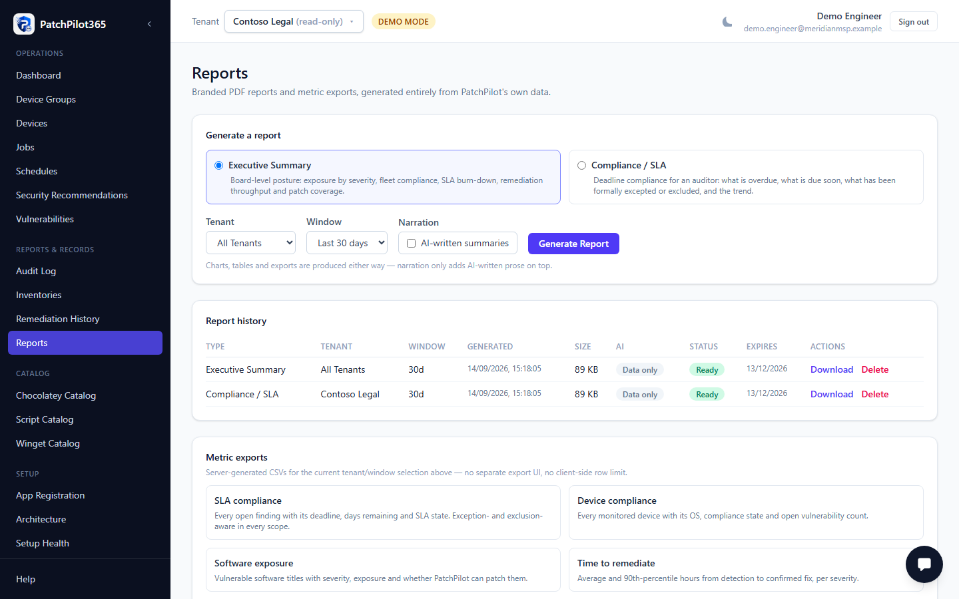Click the GENERATED column header
This screenshot has height=599, width=959.
tap(490, 347)
